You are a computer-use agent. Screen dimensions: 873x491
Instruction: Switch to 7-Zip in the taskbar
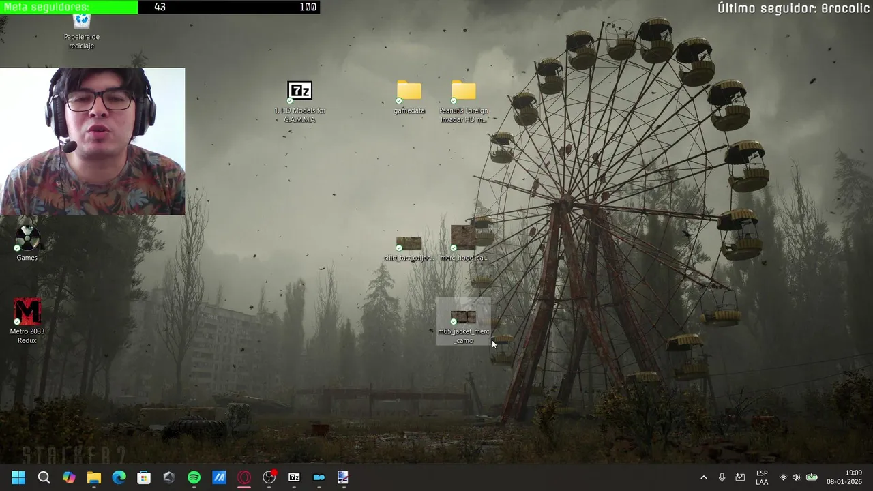294,477
